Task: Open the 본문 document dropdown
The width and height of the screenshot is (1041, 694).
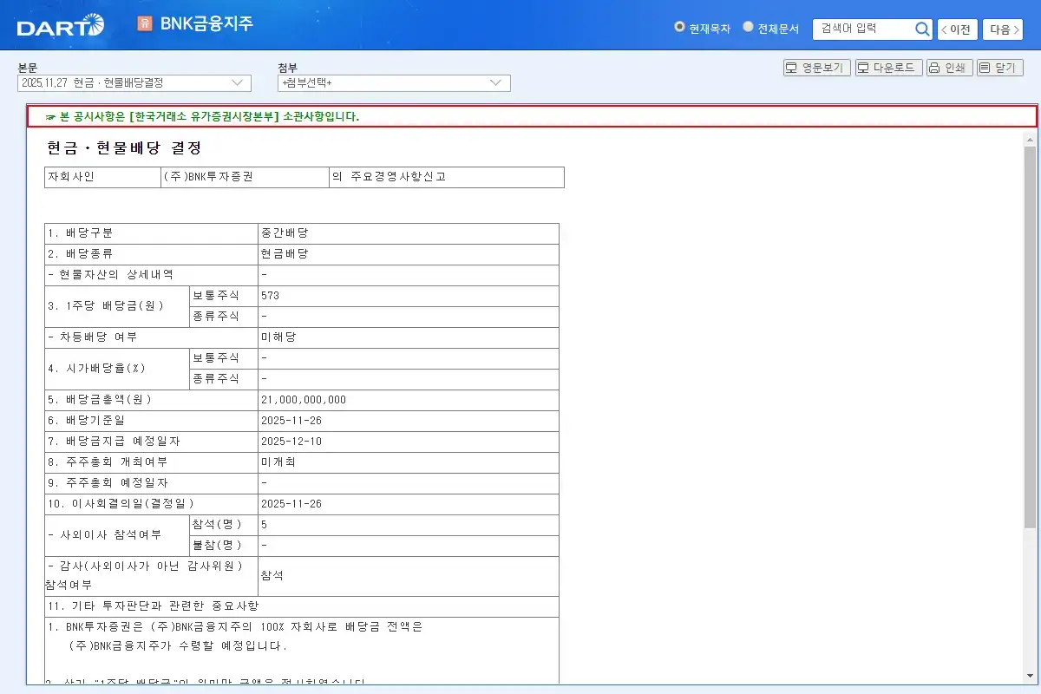Action: pos(134,82)
